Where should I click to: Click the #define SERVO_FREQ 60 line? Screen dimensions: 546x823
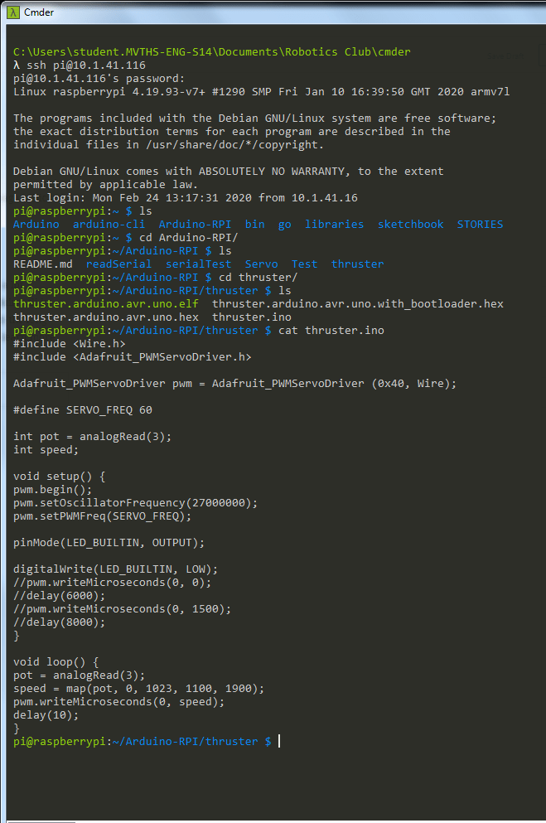point(83,409)
